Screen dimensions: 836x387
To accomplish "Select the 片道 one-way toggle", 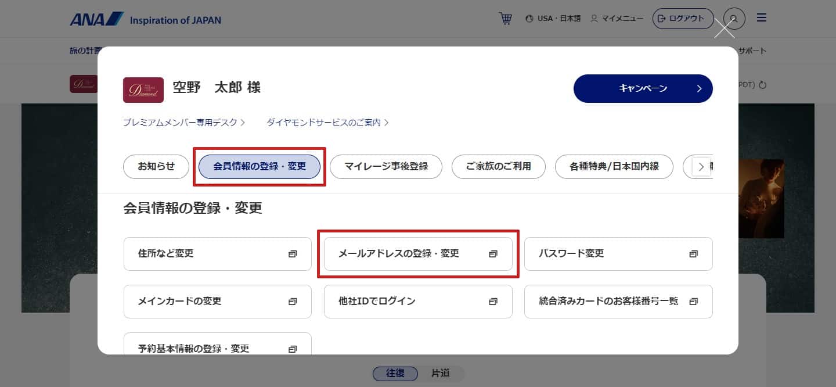I will [441, 374].
